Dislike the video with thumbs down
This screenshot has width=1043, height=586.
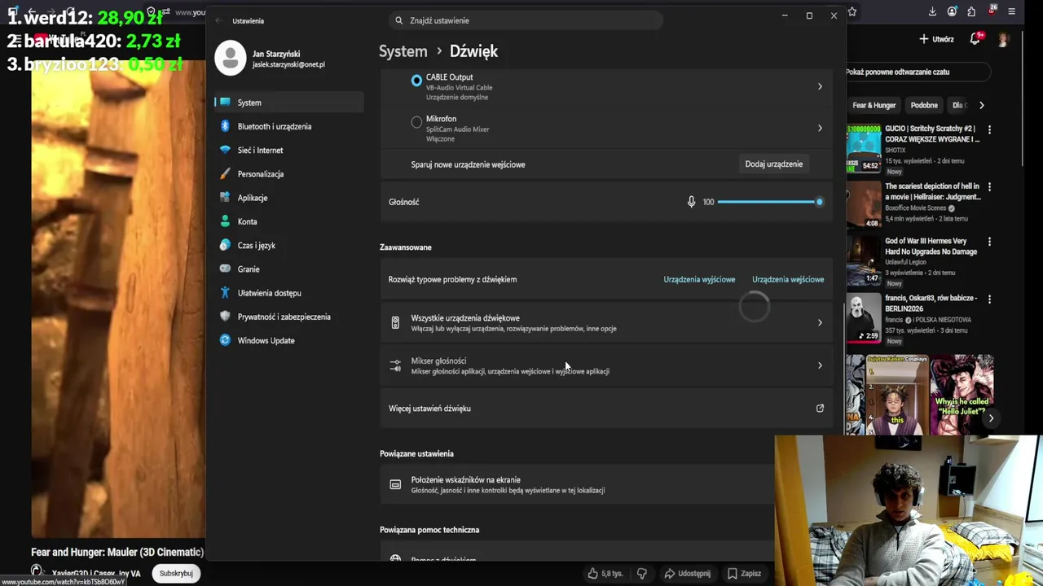[641, 574]
